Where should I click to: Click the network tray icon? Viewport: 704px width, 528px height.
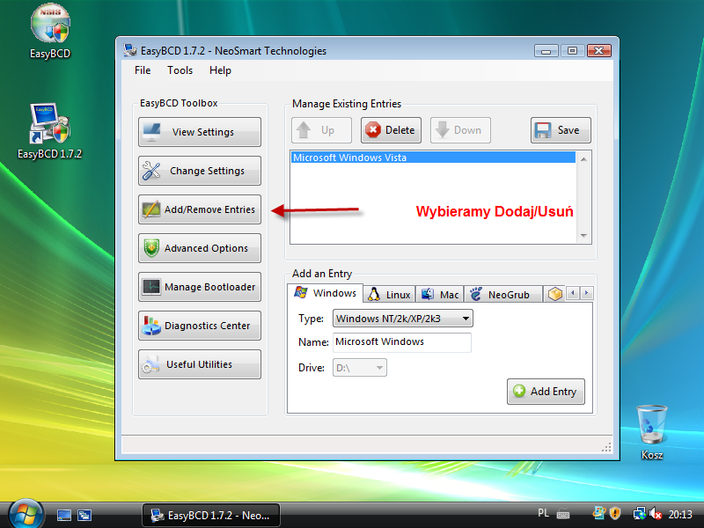point(639,513)
